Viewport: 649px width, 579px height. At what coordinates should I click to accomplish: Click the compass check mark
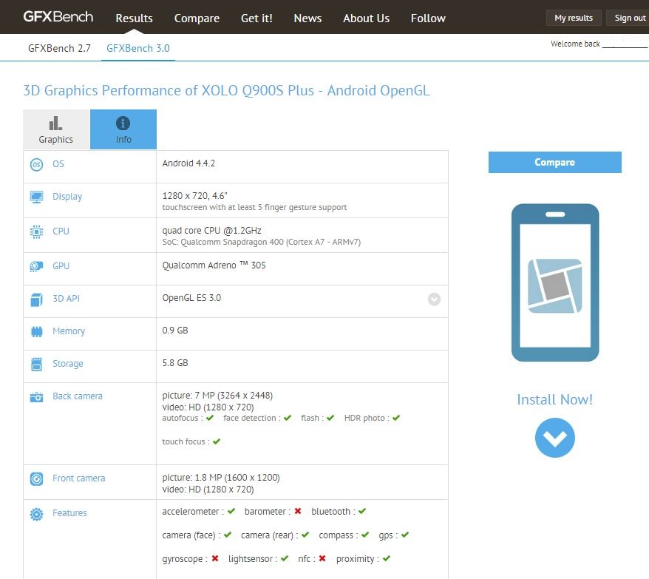tap(365, 535)
